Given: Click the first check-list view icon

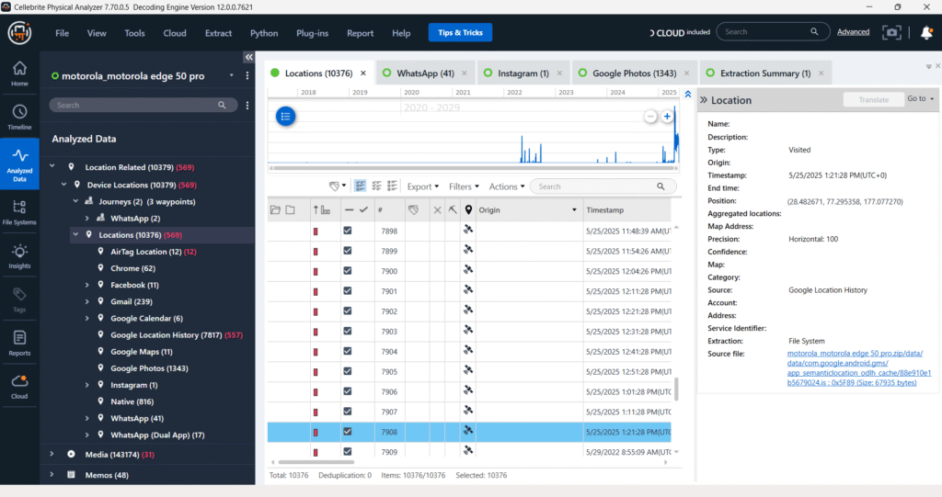Looking at the screenshot, I should click(360, 186).
